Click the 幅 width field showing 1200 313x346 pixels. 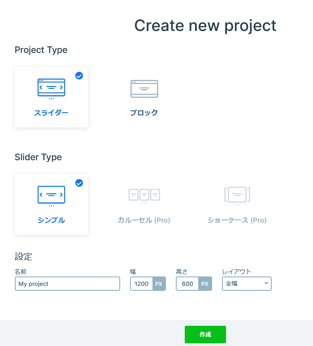point(141,284)
